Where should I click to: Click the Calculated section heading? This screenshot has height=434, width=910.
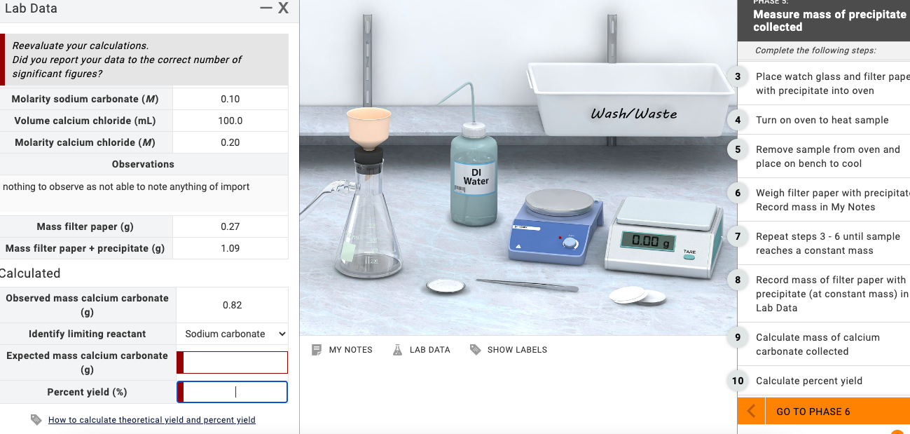30,273
